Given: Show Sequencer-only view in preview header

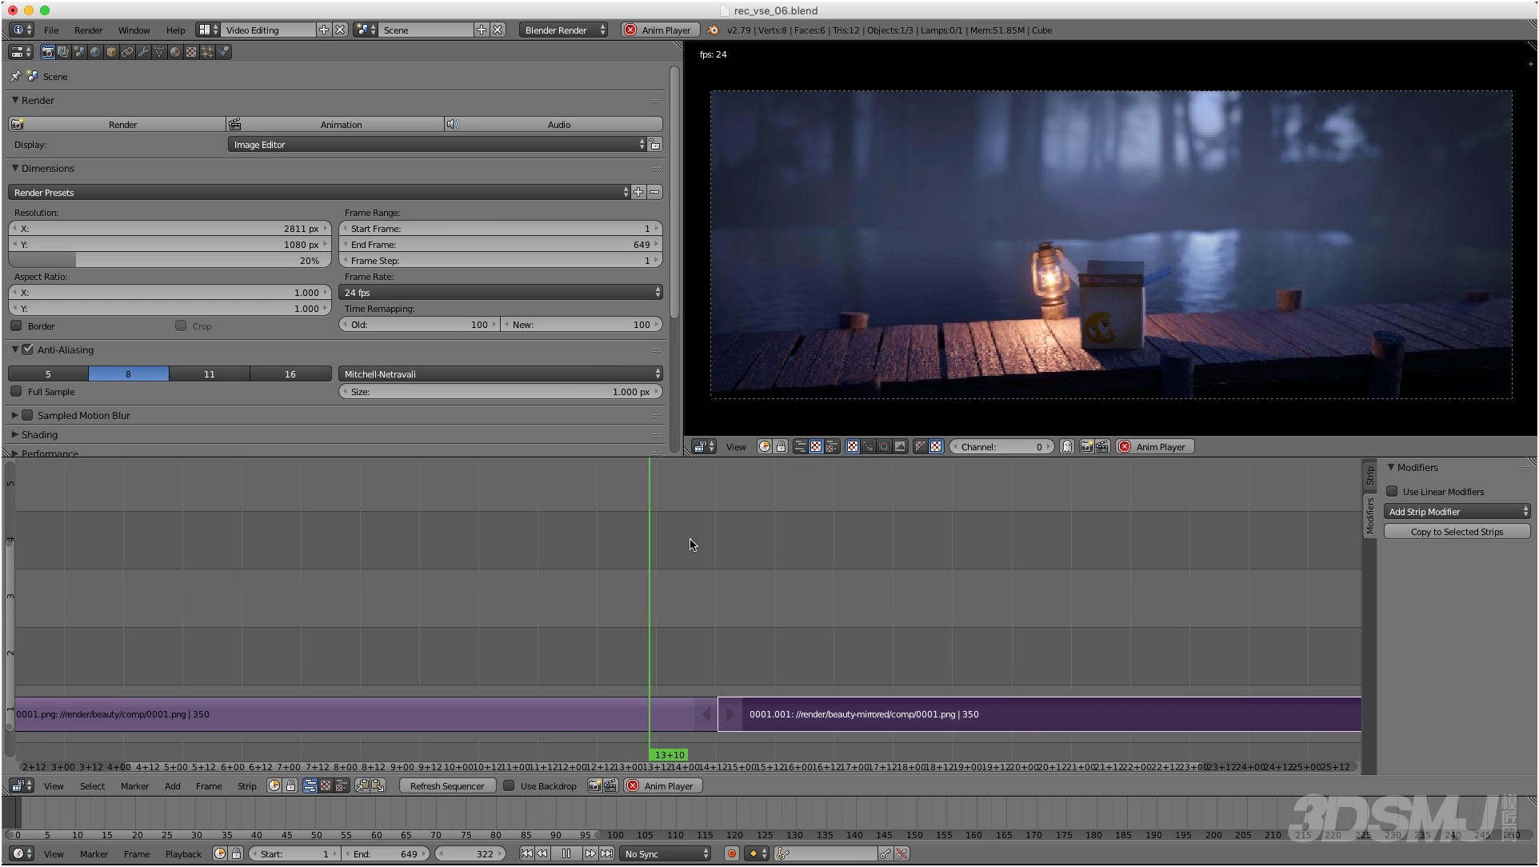Looking at the screenshot, I should (800, 447).
